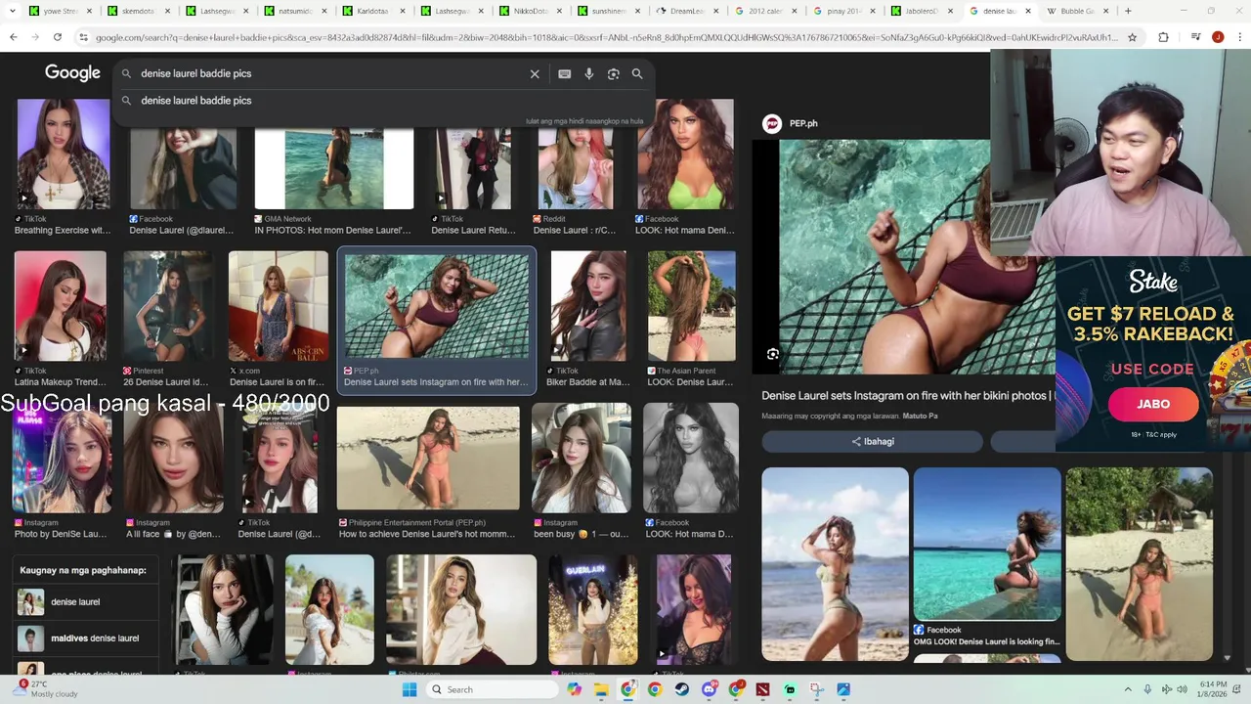Open Dota 2 from the taskbar
1251x704 pixels.
762,689
